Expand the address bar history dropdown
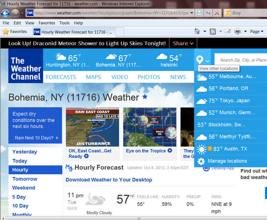The image size is (267, 220). pyautogui.click(x=192, y=13)
